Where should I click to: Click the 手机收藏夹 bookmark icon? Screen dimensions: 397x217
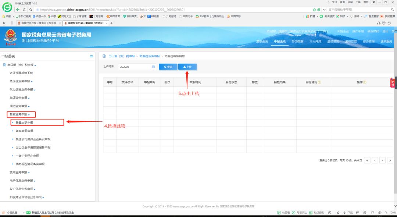pyautogui.click(x=17, y=16)
